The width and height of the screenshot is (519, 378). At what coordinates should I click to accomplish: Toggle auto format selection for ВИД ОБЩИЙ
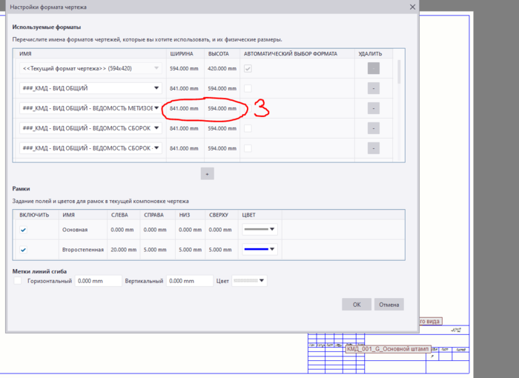coord(248,88)
